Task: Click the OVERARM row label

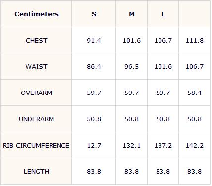Action: (x=37, y=93)
